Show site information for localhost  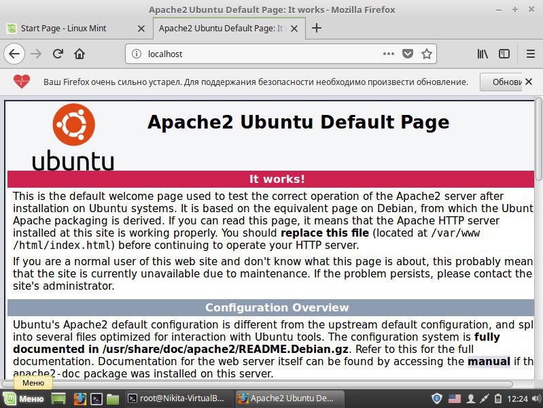click(137, 54)
